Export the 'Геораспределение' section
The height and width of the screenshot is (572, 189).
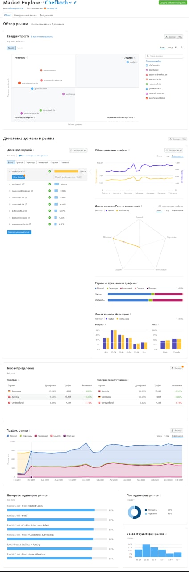pos(177,368)
